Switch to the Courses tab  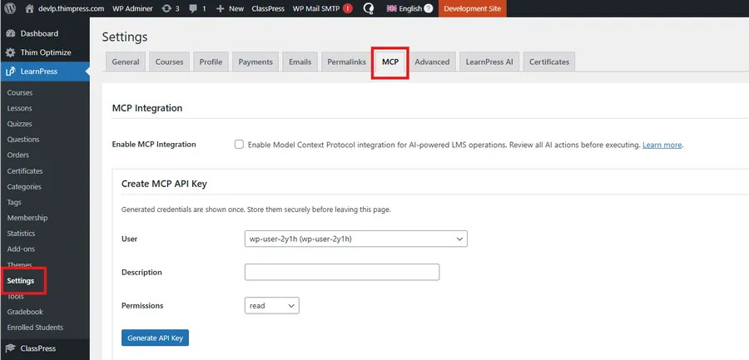click(169, 62)
